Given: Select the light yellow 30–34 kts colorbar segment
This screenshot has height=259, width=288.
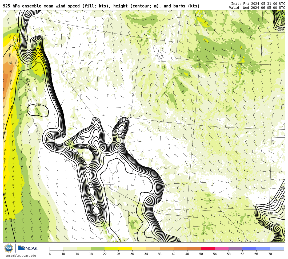Looking at the screenshot, I should pyautogui.click(x=139, y=249).
